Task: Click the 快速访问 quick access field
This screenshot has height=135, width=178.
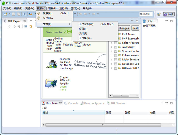Action: pyautogui.click(x=146, y=14)
